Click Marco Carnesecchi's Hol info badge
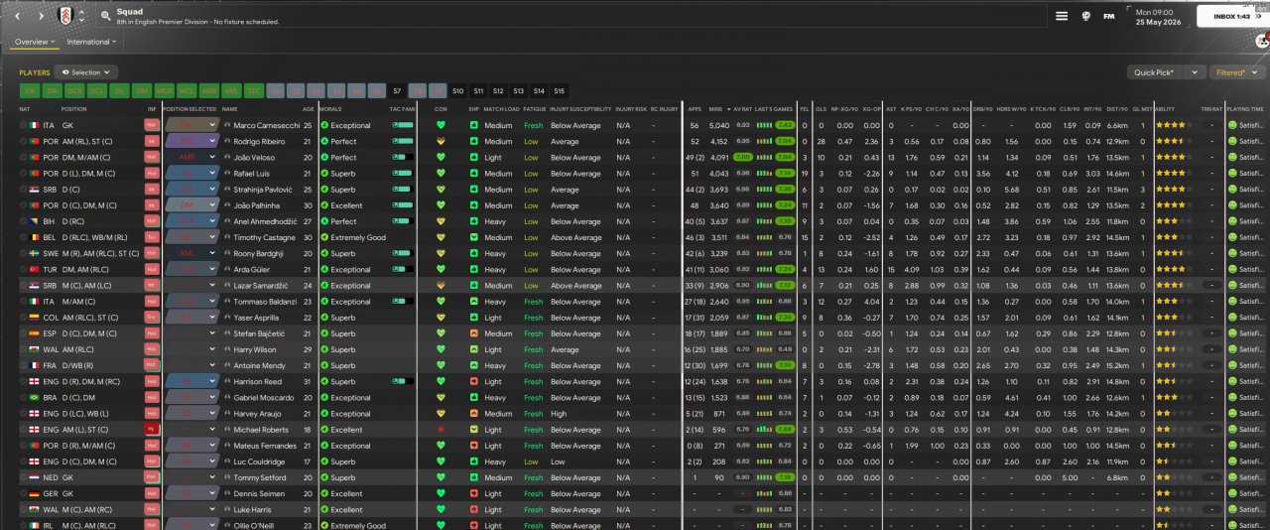1270x530 pixels. pyautogui.click(x=151, y=126)
